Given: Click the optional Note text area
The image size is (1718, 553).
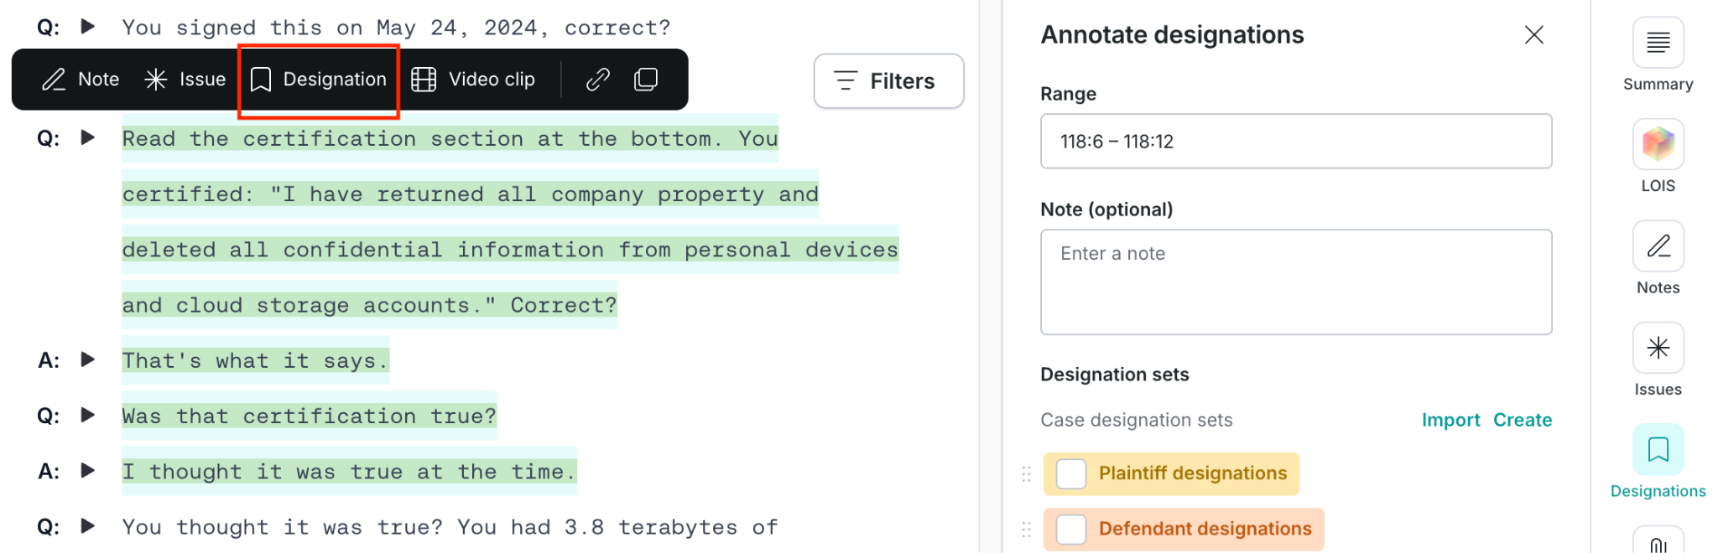Looking at the screenshot, I should point(1296,282).
